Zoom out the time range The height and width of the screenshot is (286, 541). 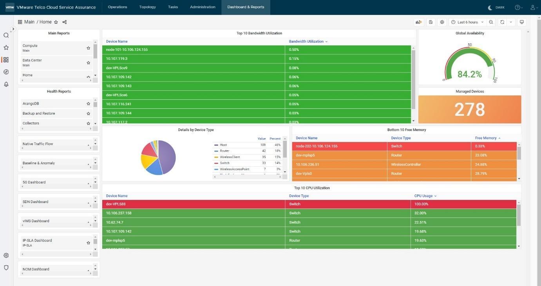pos(491,22)
